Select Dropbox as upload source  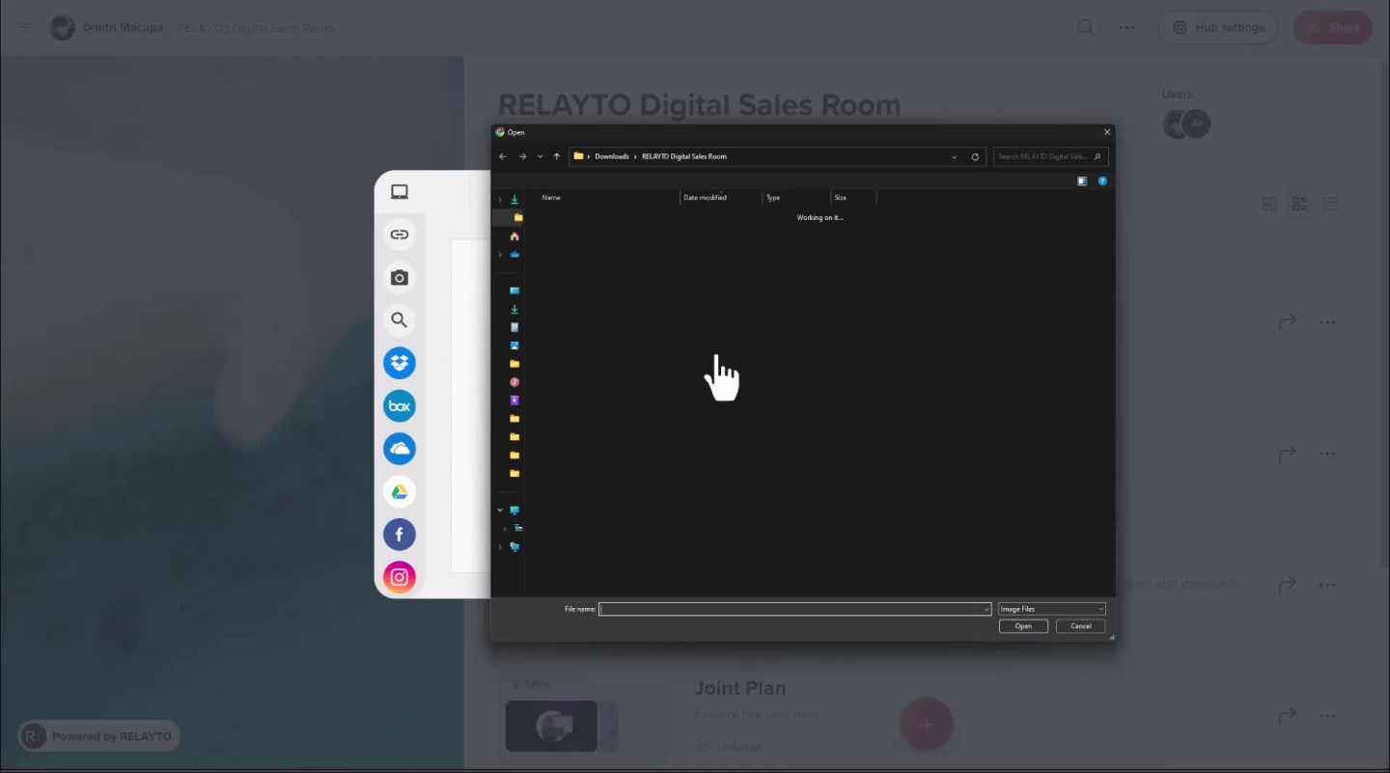click(x=400, y=363)
